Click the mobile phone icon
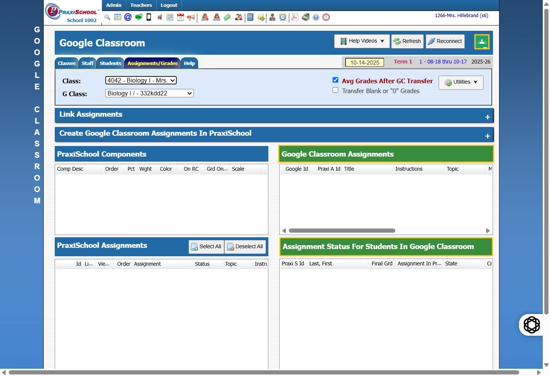The height and width of the screenshot is (376, 550). [x=149, y=17]
